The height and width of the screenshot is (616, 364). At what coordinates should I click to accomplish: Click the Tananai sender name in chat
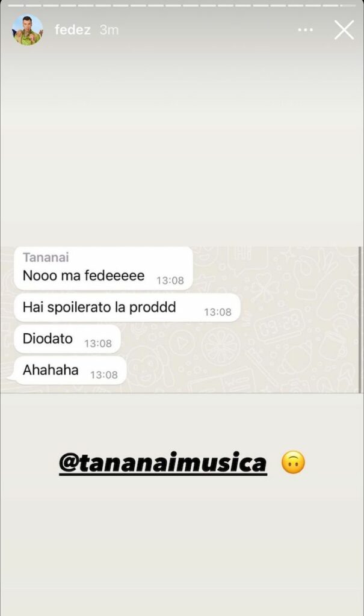point(46,257)
